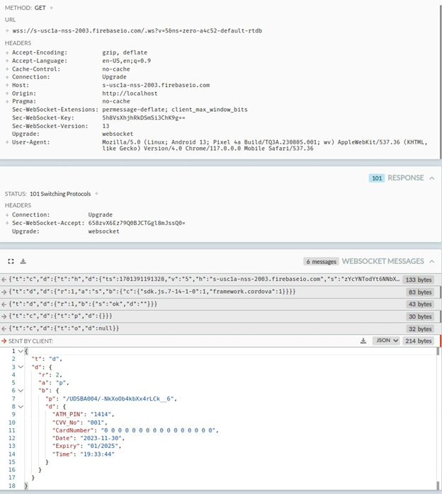Click the plus icon beside Accept-Encoding header

7,52
